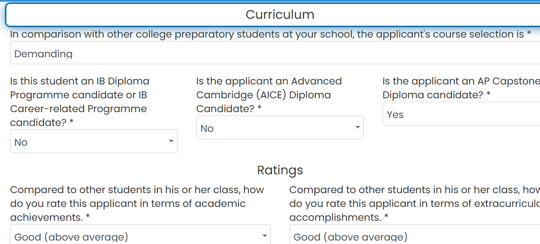Collapse the Curriculum section header
The height and width of the screenshot is (244, 540).
[273, 15]
